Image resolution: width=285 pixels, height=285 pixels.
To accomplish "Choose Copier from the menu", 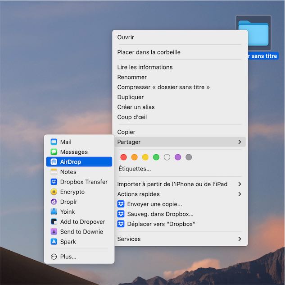I will click(180, 132).
